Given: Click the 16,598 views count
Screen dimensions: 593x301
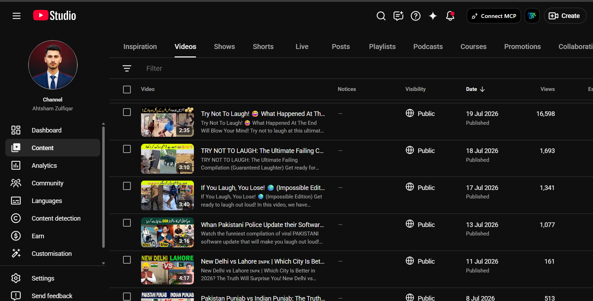Looking at the screenshot, I should click(x=545, y=114).
